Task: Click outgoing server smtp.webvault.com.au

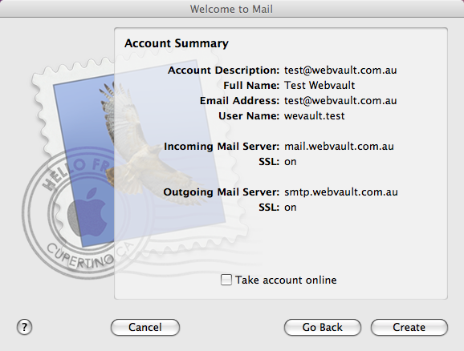Action: (341, 192)
